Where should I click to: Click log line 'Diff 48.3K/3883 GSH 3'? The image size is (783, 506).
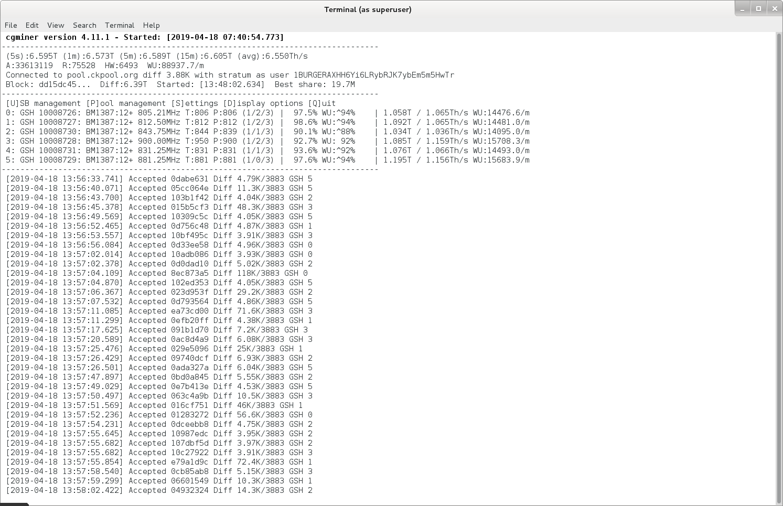coord(159,207)
